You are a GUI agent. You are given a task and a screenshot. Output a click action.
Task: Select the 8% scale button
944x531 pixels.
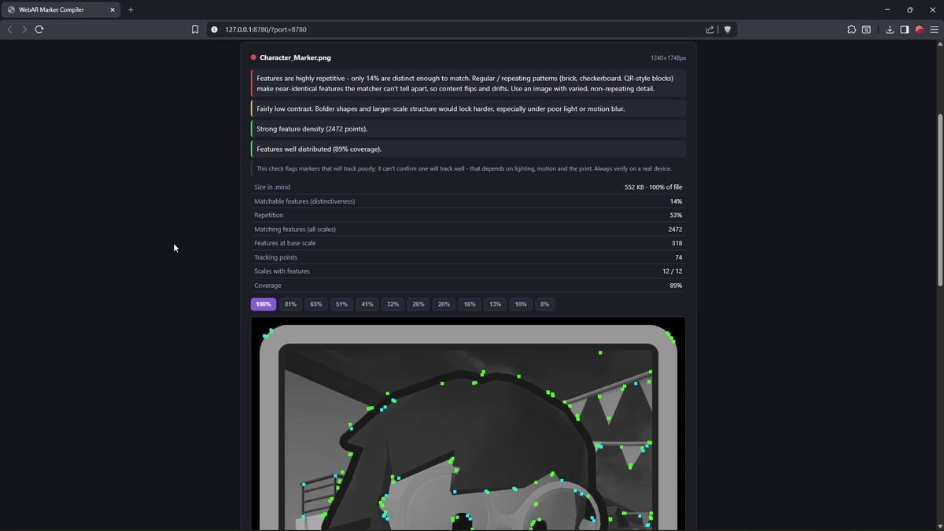[x=544, y=304]
